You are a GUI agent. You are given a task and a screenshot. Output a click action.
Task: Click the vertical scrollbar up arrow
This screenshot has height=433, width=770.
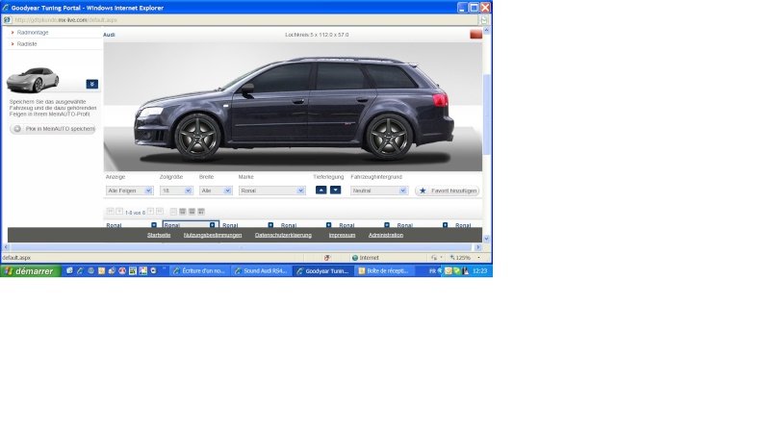(487, 31)
